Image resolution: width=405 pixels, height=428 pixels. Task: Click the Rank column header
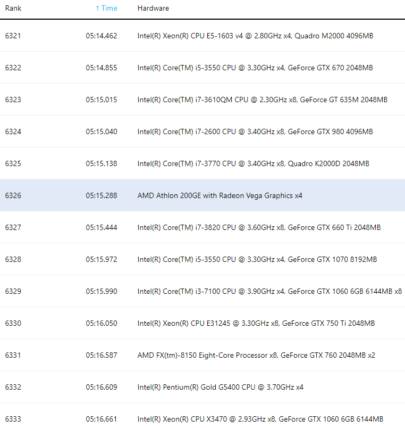[x=13, y=9]
